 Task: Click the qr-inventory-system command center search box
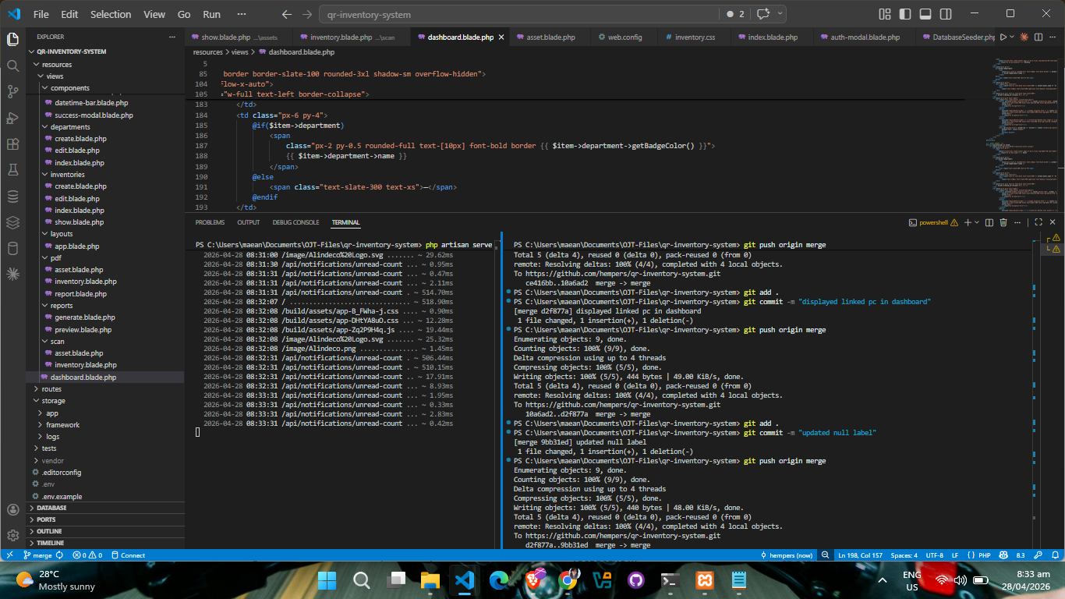pyautogui.click(x=518, y=14)
